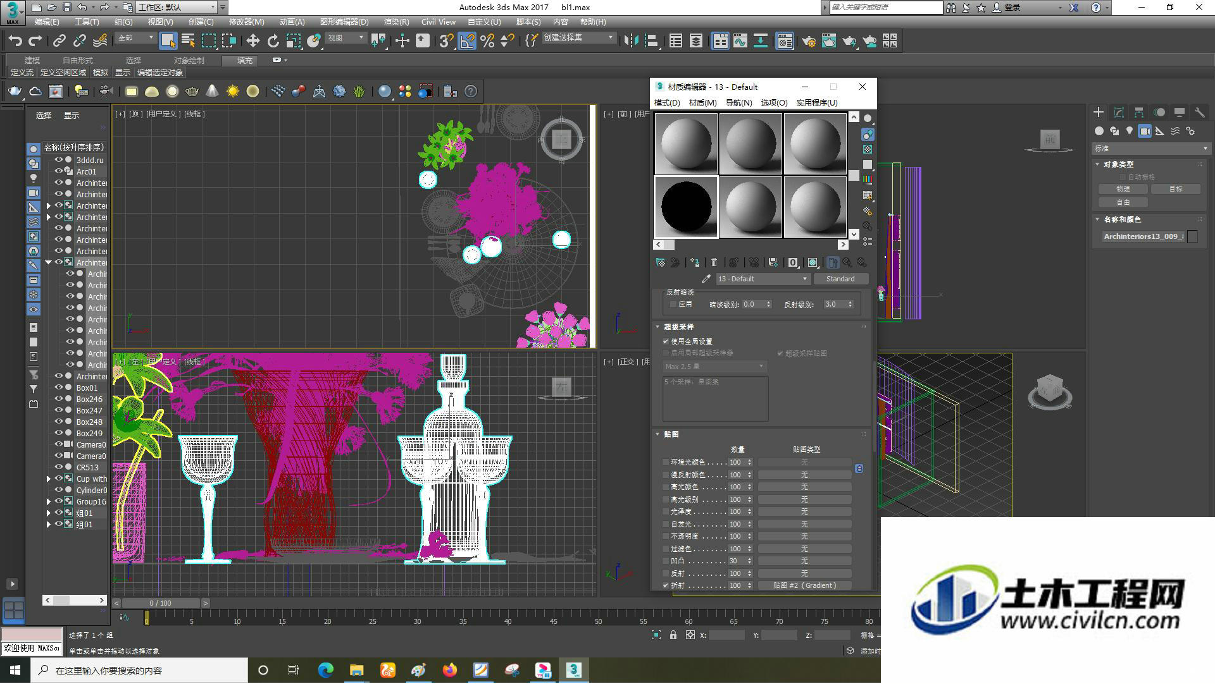This screenshot has height=684, width=1215.
Task: Click the Mirror tool icon
Action: 631,41
